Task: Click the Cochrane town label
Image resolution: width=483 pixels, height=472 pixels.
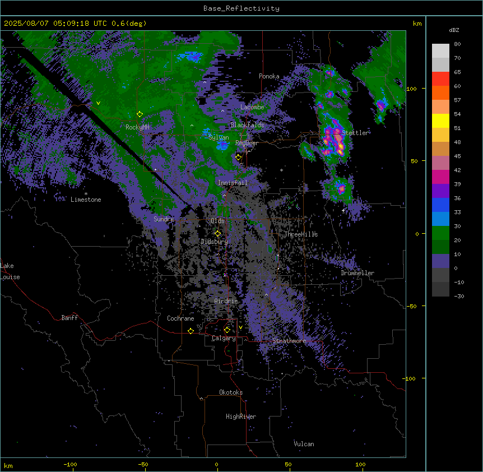Action: (x=180, y=318)
